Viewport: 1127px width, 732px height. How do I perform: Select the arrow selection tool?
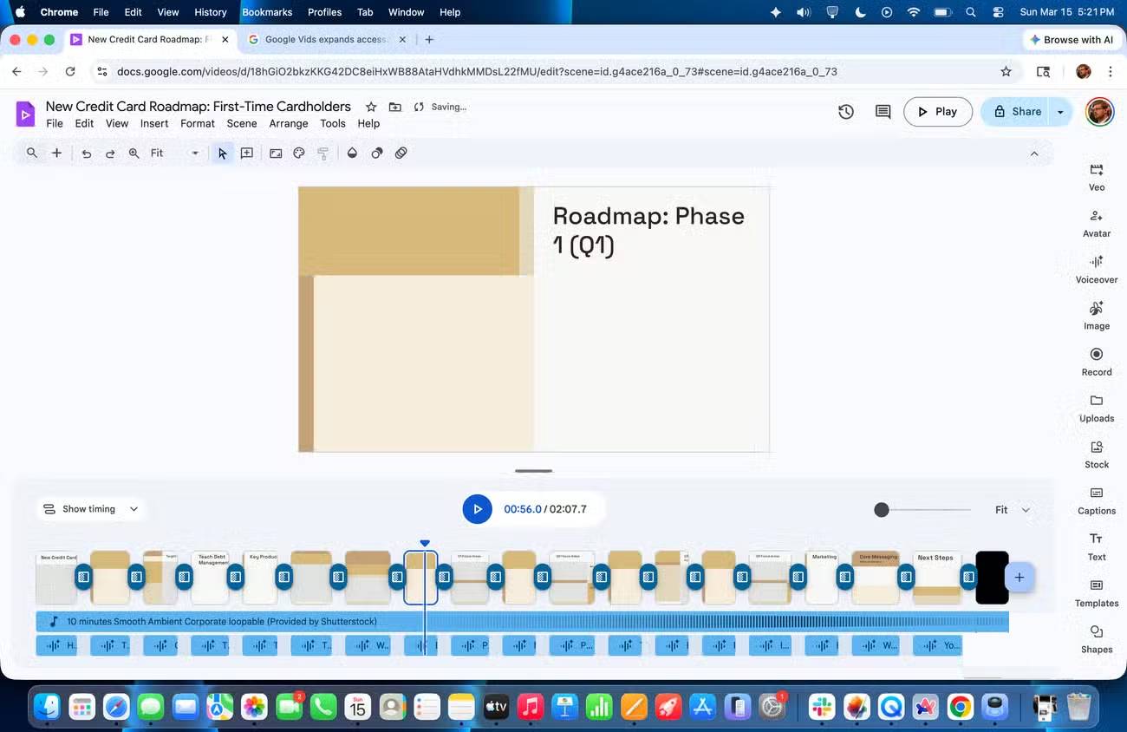pyautogui.click(x=221, y=153)
